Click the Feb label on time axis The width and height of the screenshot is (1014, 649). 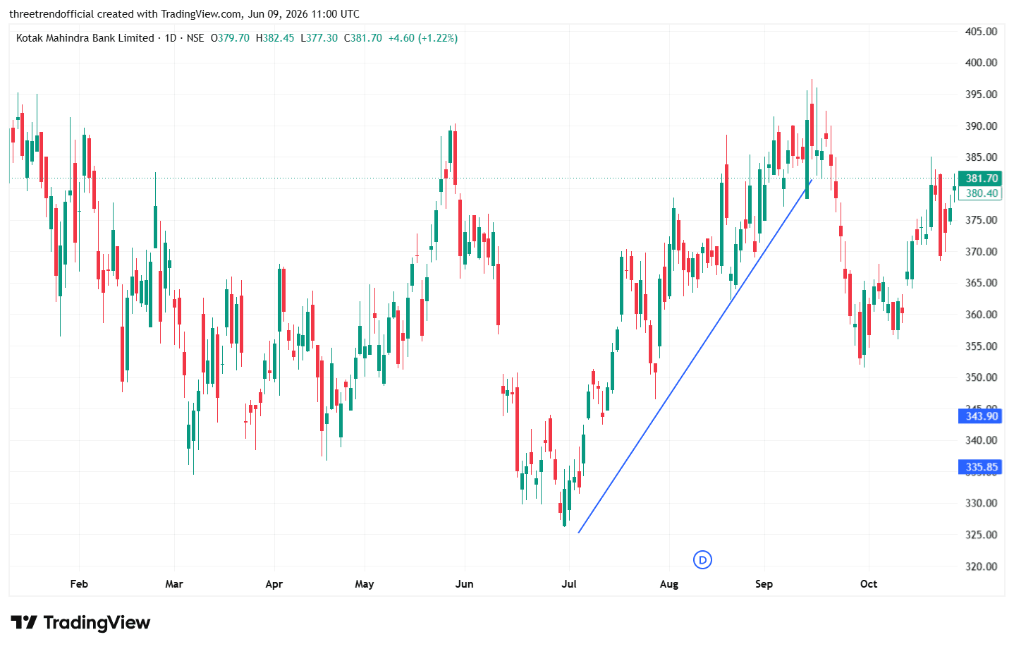click(79, 584)
